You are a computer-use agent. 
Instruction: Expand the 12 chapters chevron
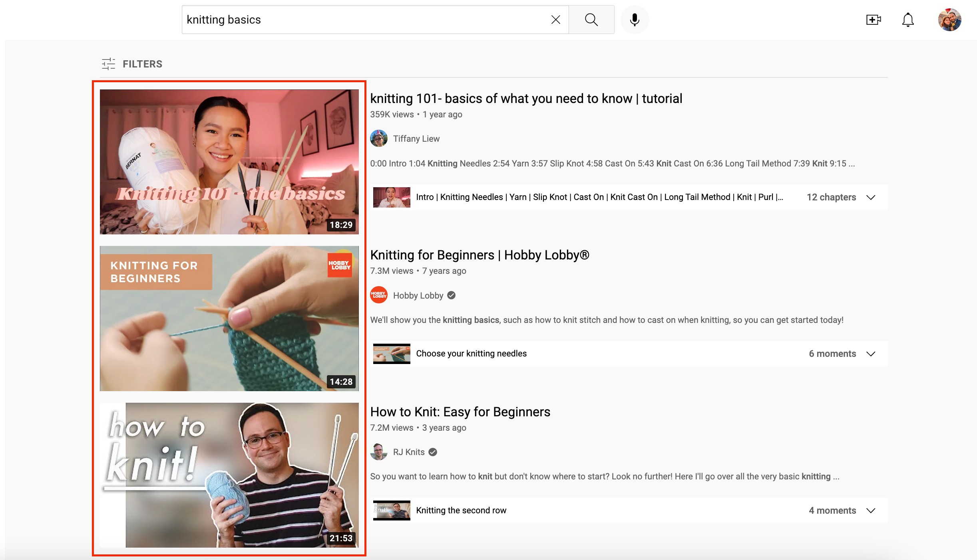pyautogui.click(x=871, y=197)
